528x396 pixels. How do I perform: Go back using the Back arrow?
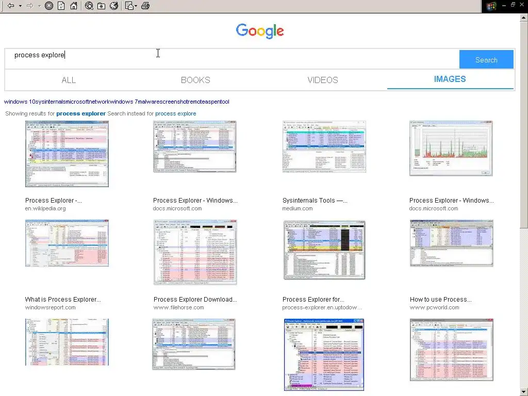tap(11, 6)
